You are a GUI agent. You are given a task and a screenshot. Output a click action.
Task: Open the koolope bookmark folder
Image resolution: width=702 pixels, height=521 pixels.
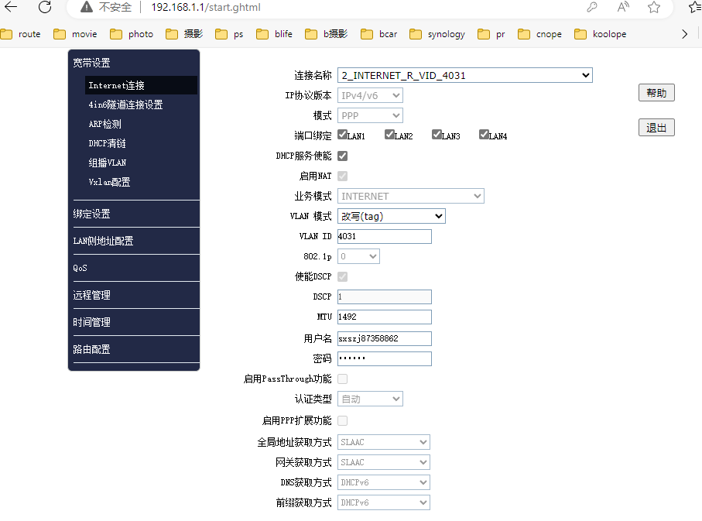[601, 34]
